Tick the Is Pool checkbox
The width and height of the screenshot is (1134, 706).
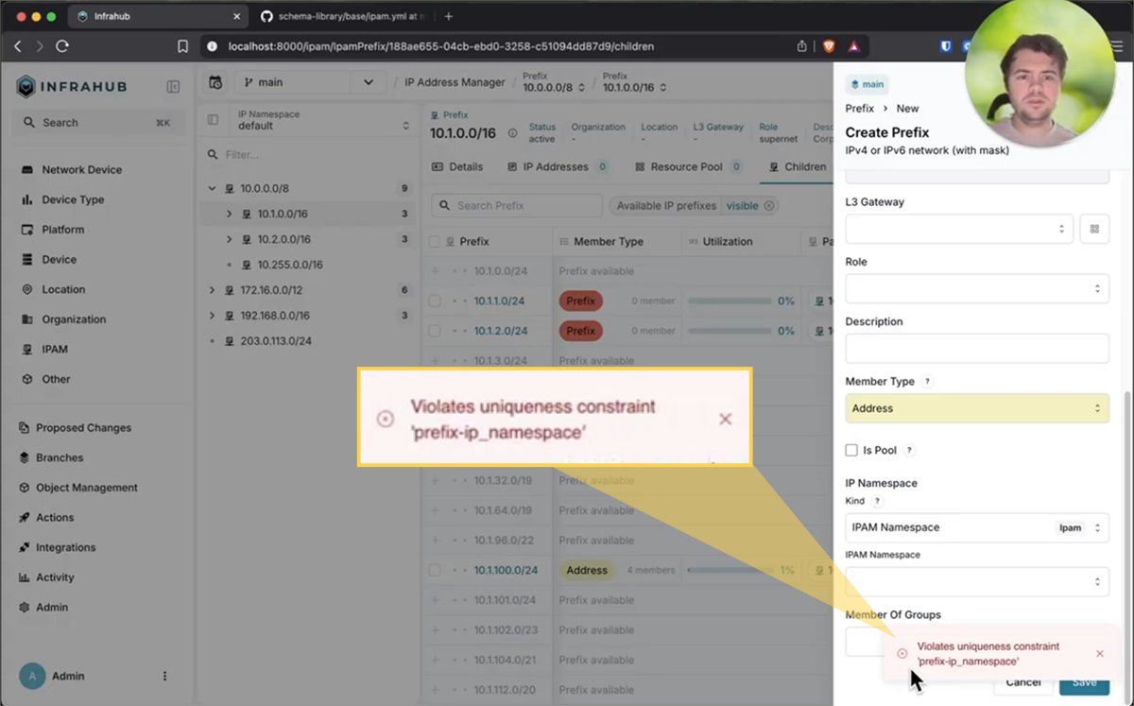click(851, 451)
